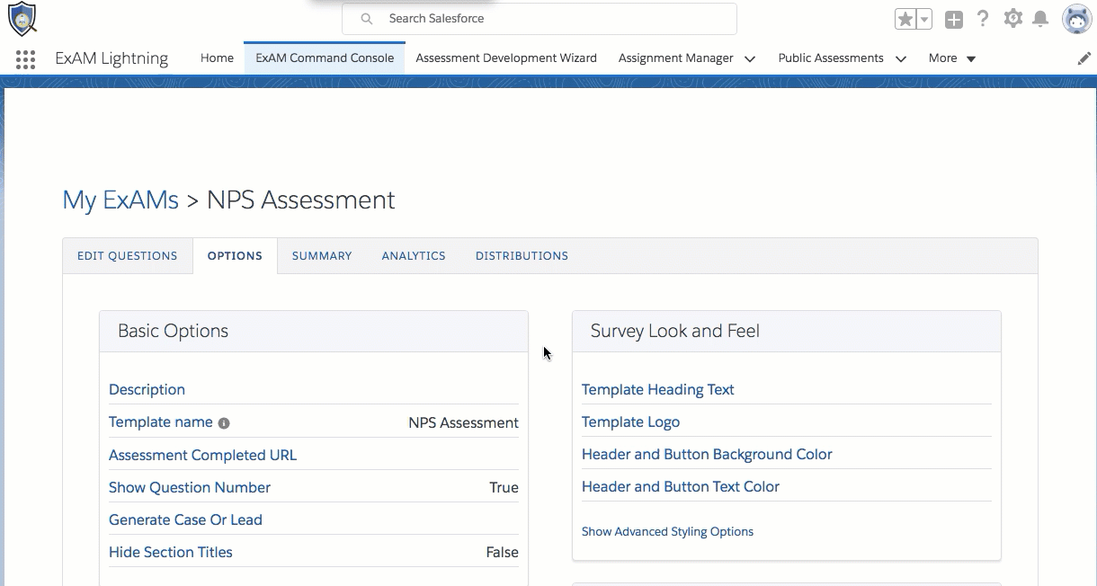
Task: Open the Help question mark icon
Action: click(x=983, y=19)
